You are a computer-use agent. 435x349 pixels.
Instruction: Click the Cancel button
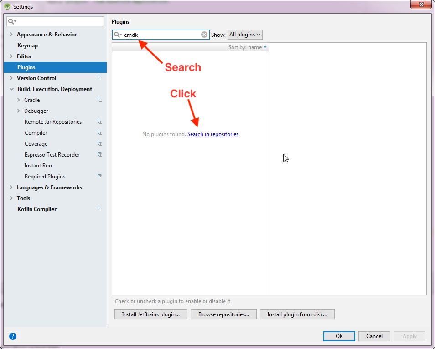pos(374,336)
